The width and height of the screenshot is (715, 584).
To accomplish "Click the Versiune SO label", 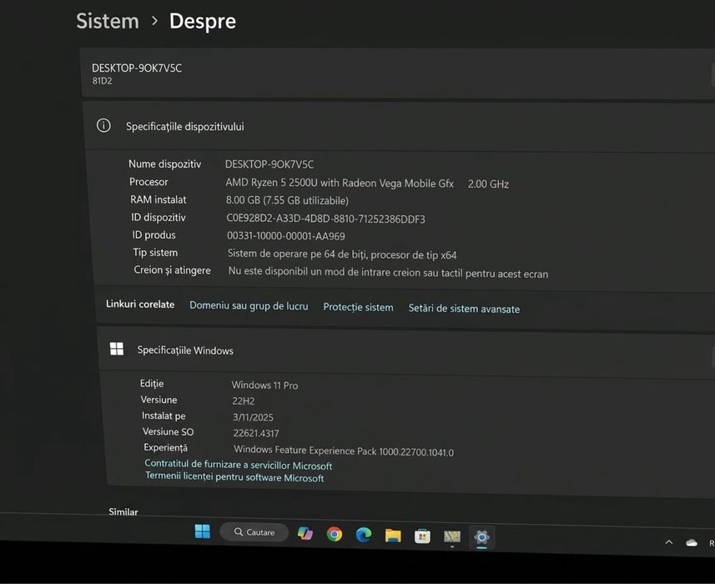I will [168, 431].
